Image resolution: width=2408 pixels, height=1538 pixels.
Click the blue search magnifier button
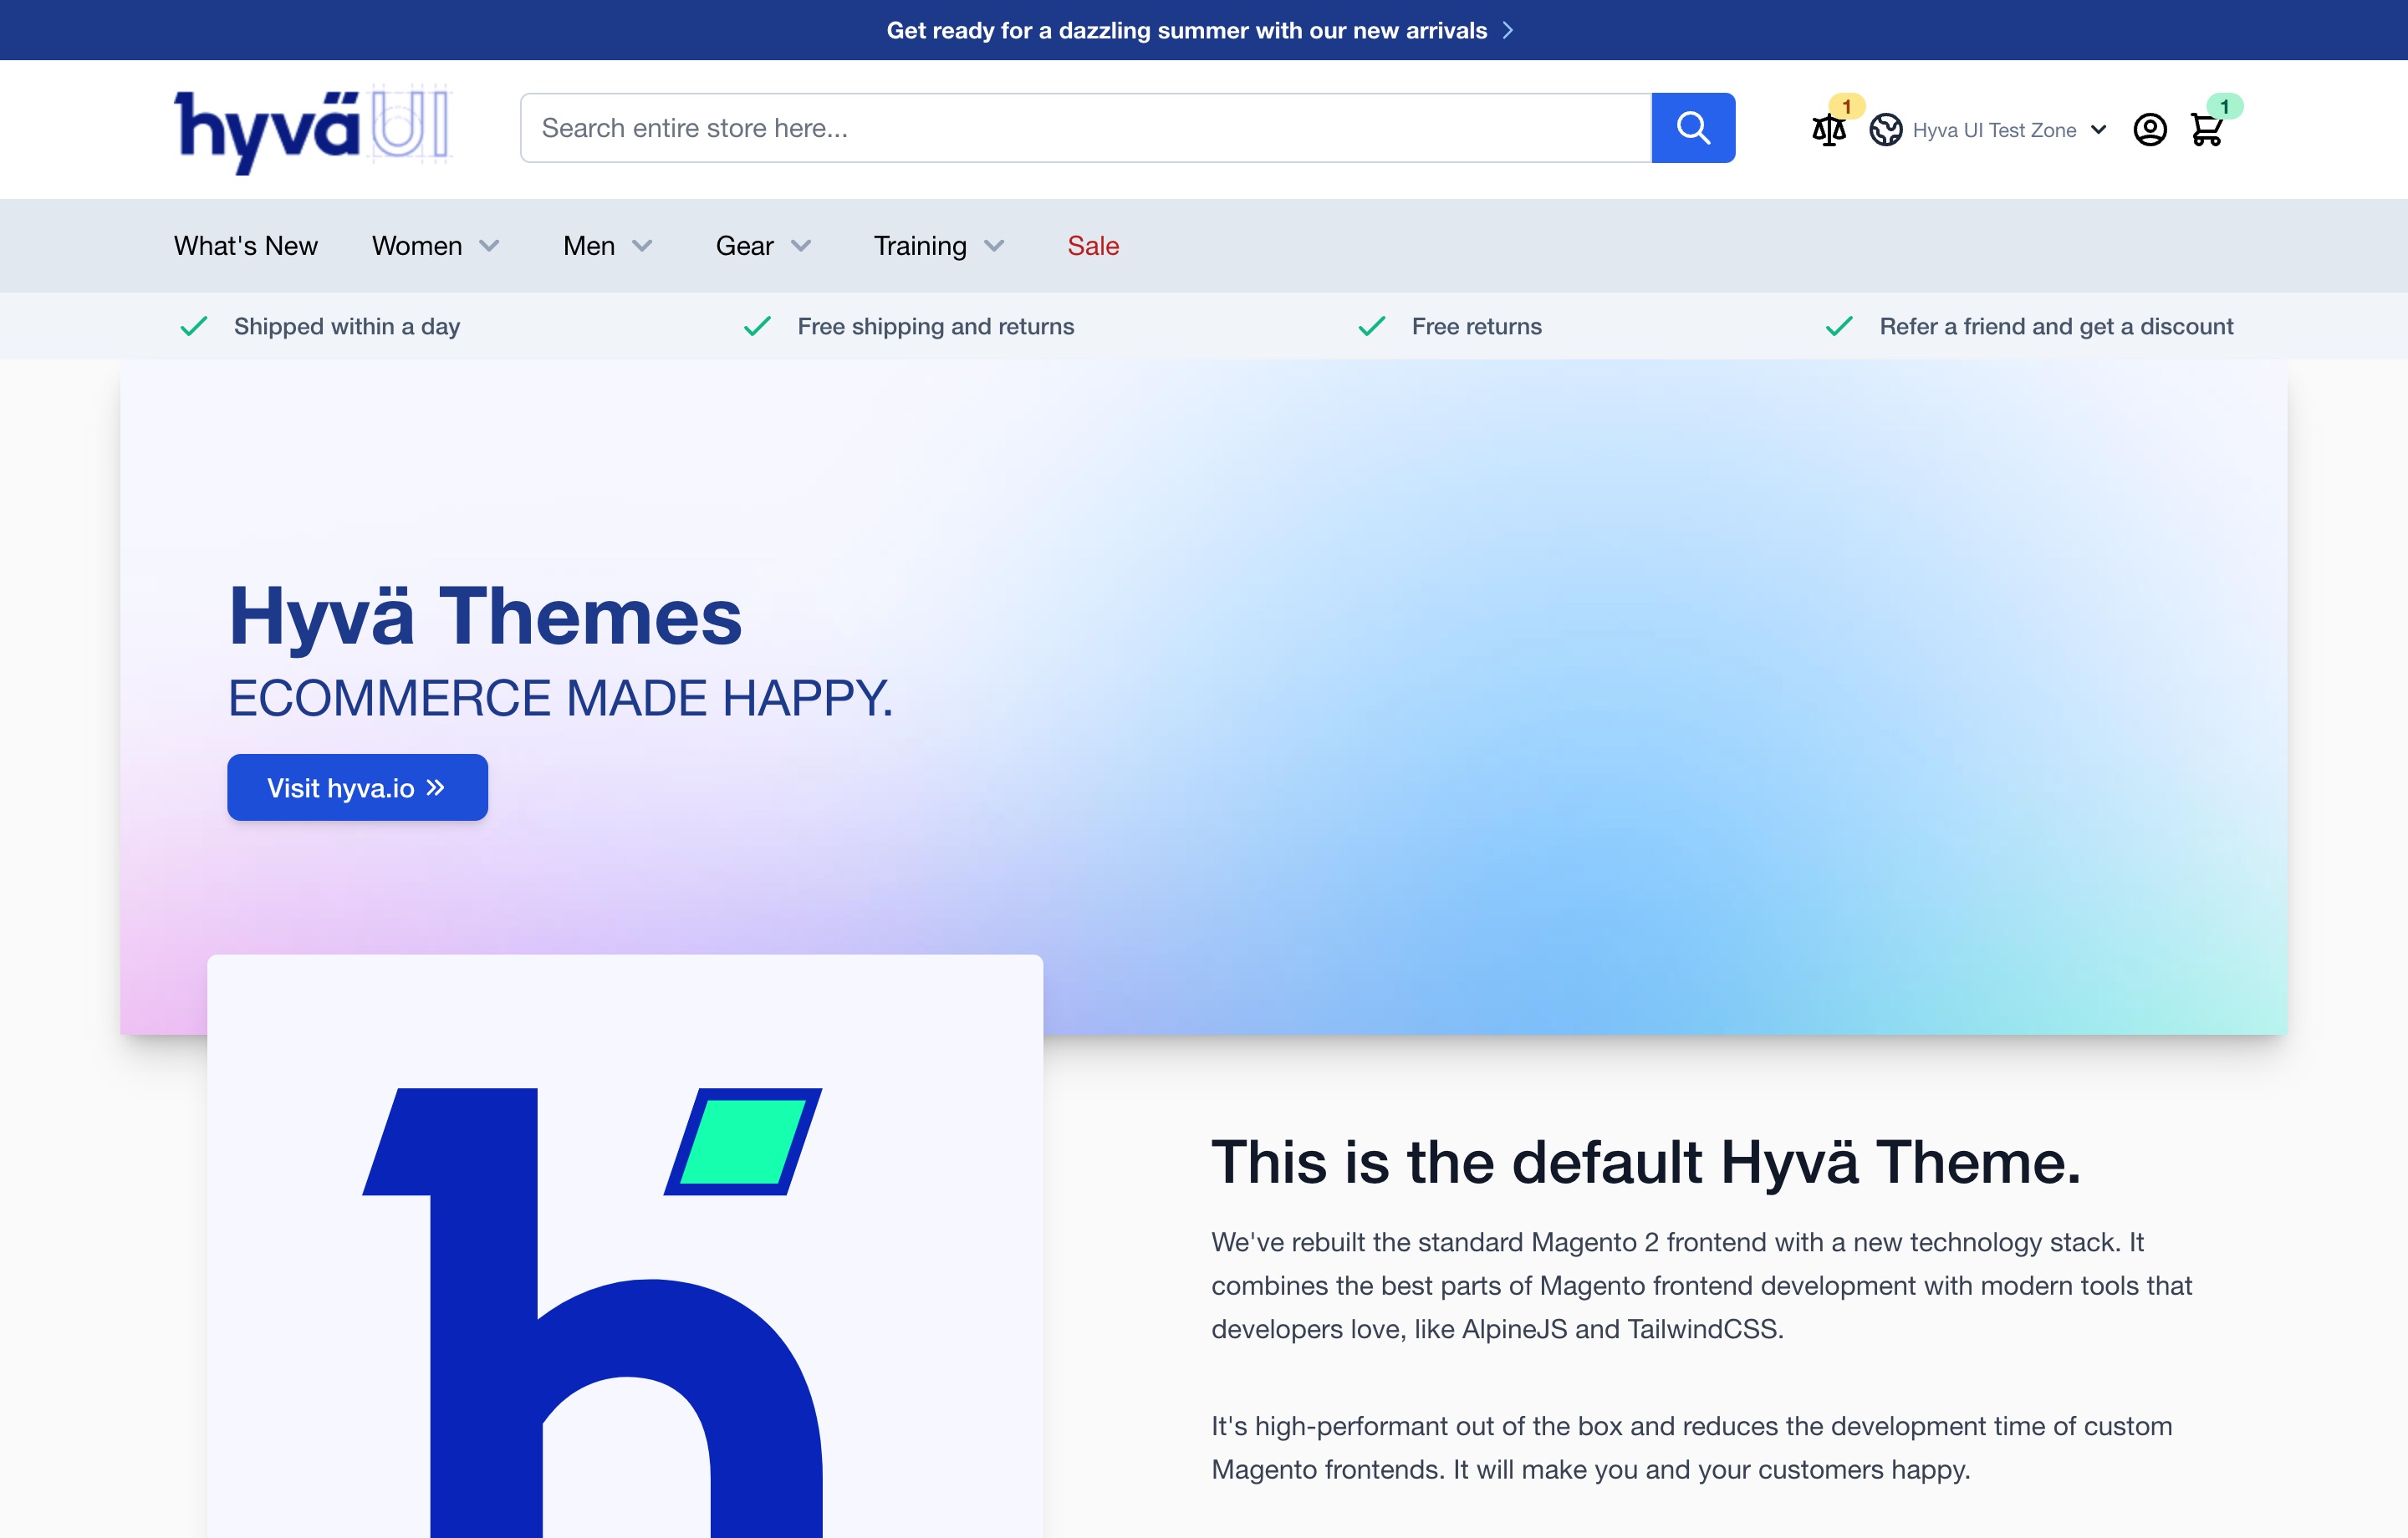1693,128
